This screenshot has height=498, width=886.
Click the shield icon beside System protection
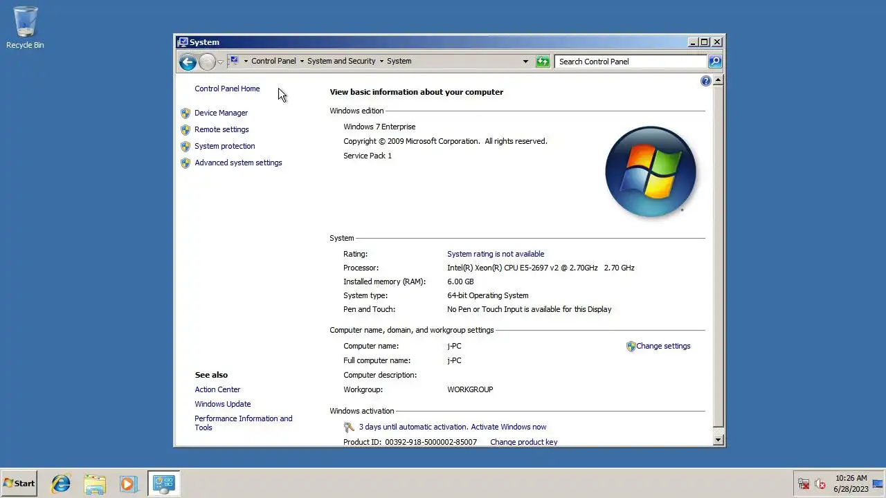pyautogui.click(x=186, y=146)
